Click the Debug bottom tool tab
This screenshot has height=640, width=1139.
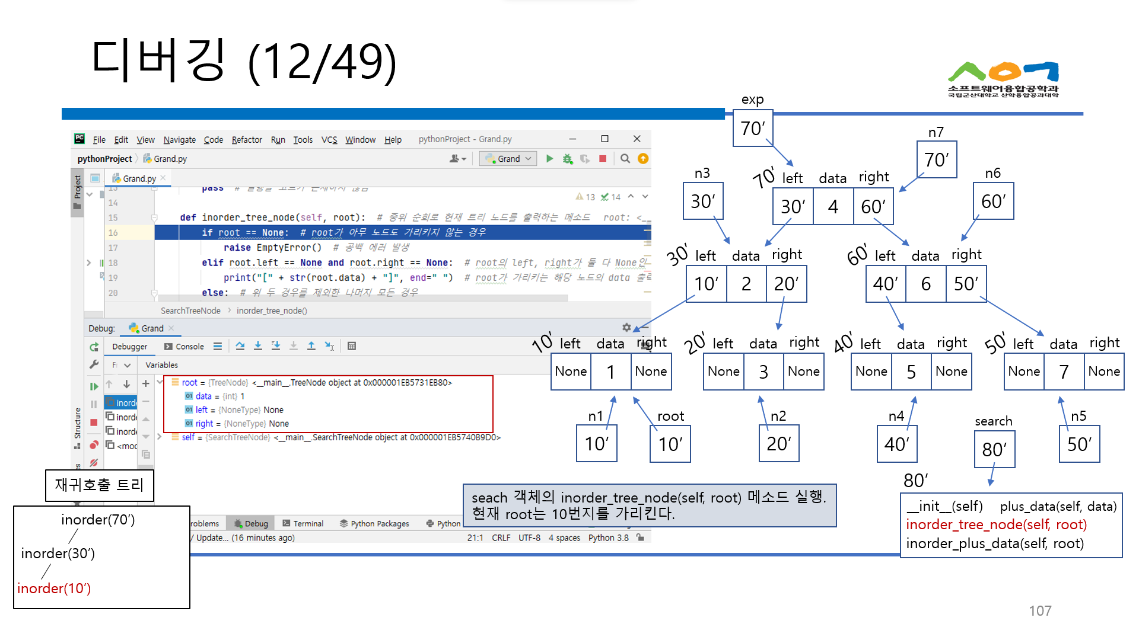251,524
